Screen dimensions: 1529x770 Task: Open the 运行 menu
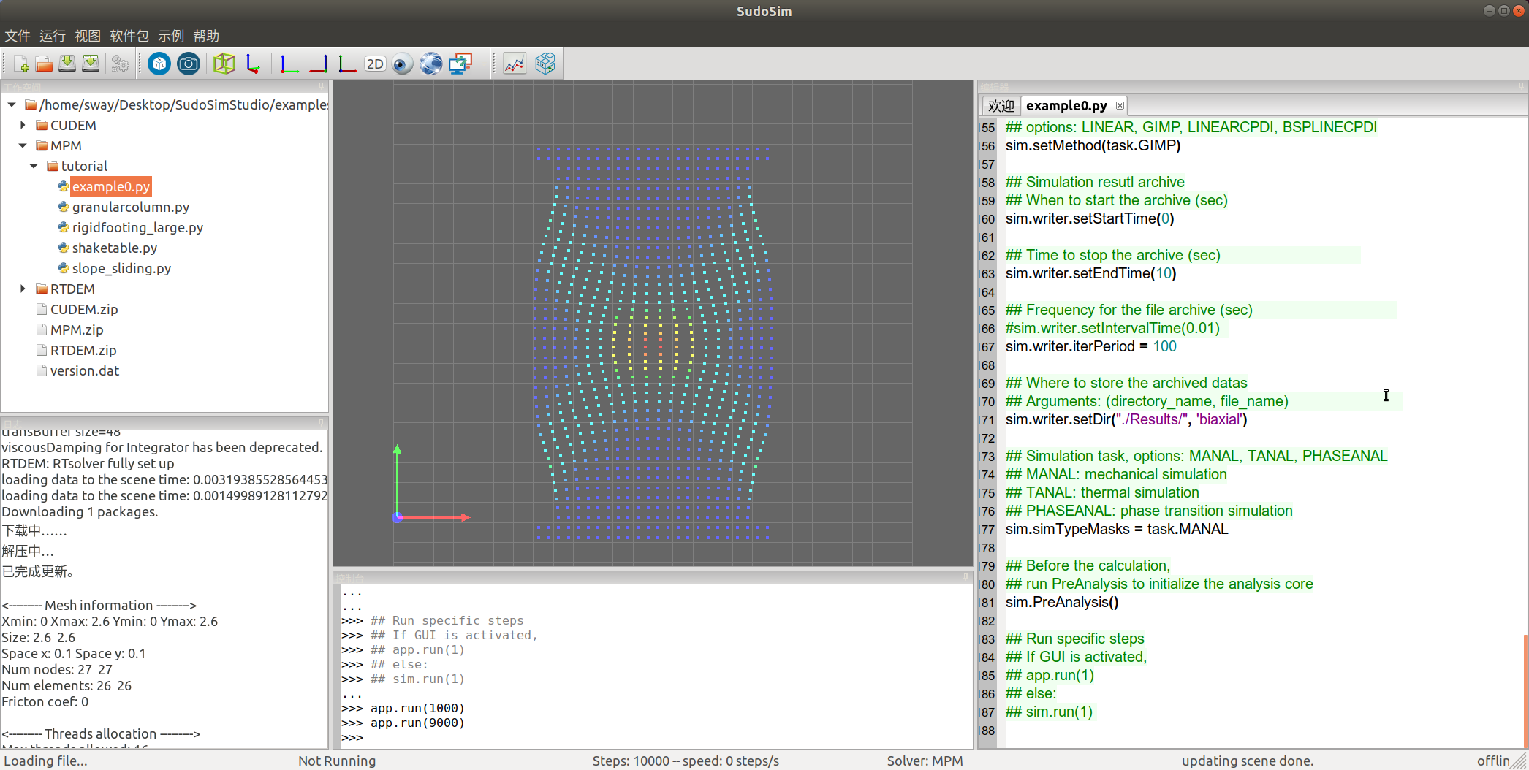(x=52, y=36)
